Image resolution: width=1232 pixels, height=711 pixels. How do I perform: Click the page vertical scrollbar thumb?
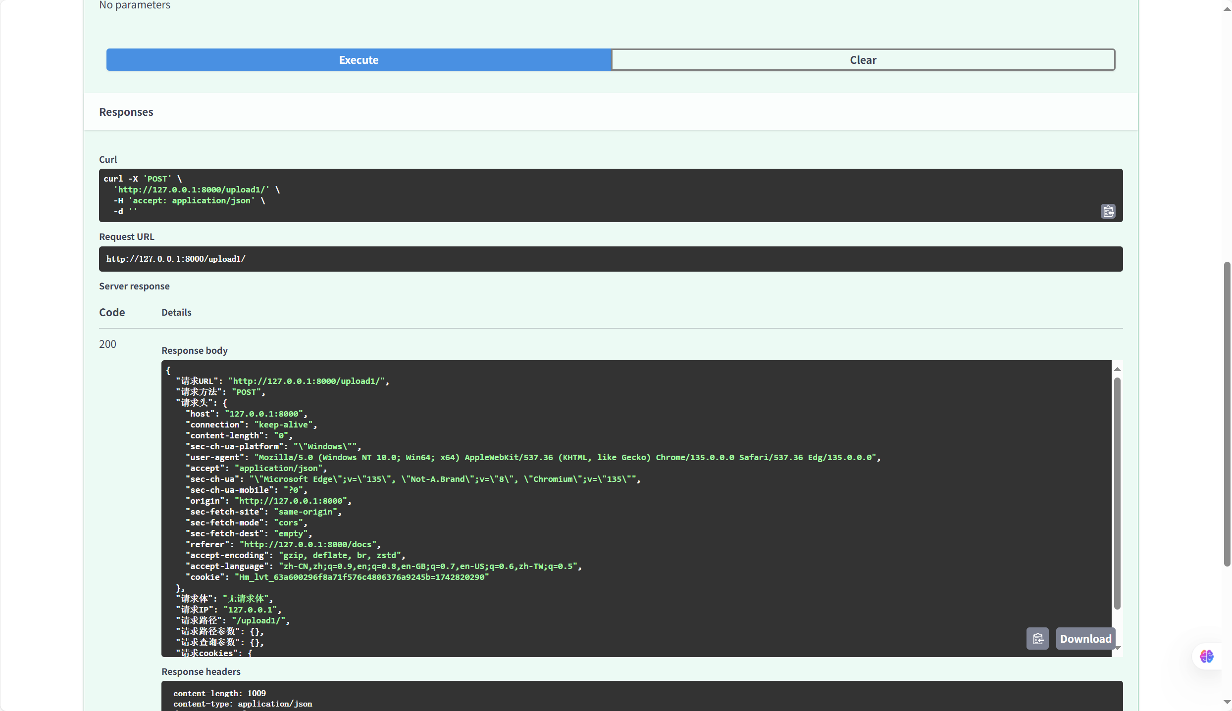click(x=1227, y=414)
